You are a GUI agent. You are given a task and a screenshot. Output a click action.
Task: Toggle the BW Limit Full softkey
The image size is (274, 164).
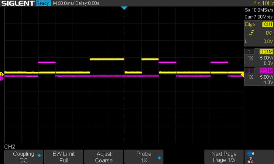tap(64, 157)
